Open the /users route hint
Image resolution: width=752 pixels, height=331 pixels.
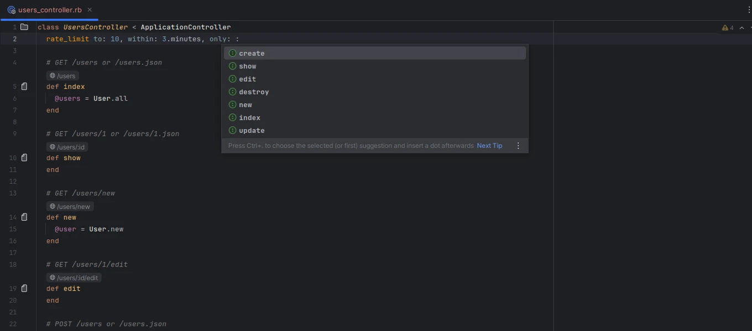coord(62,76)
